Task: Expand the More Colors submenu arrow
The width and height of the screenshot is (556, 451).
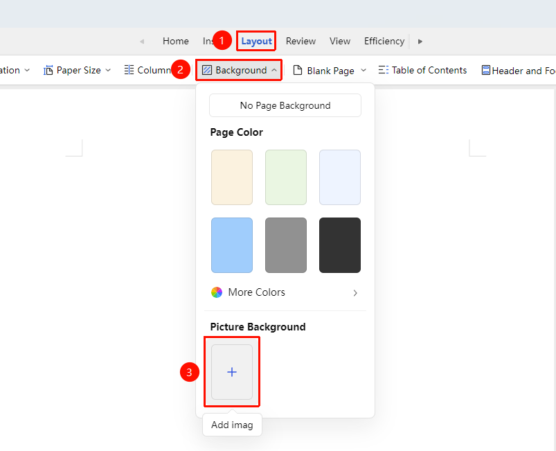Action: coord(355,293)
